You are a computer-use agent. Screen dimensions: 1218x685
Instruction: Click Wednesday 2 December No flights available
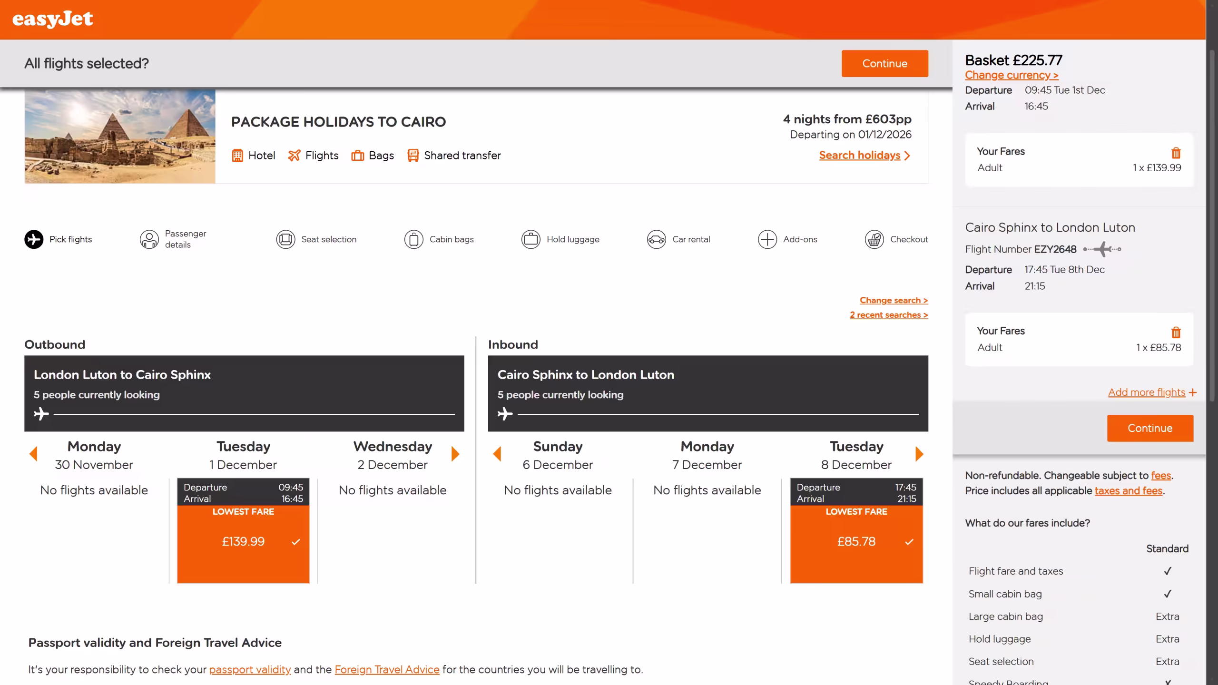point(393,490)
